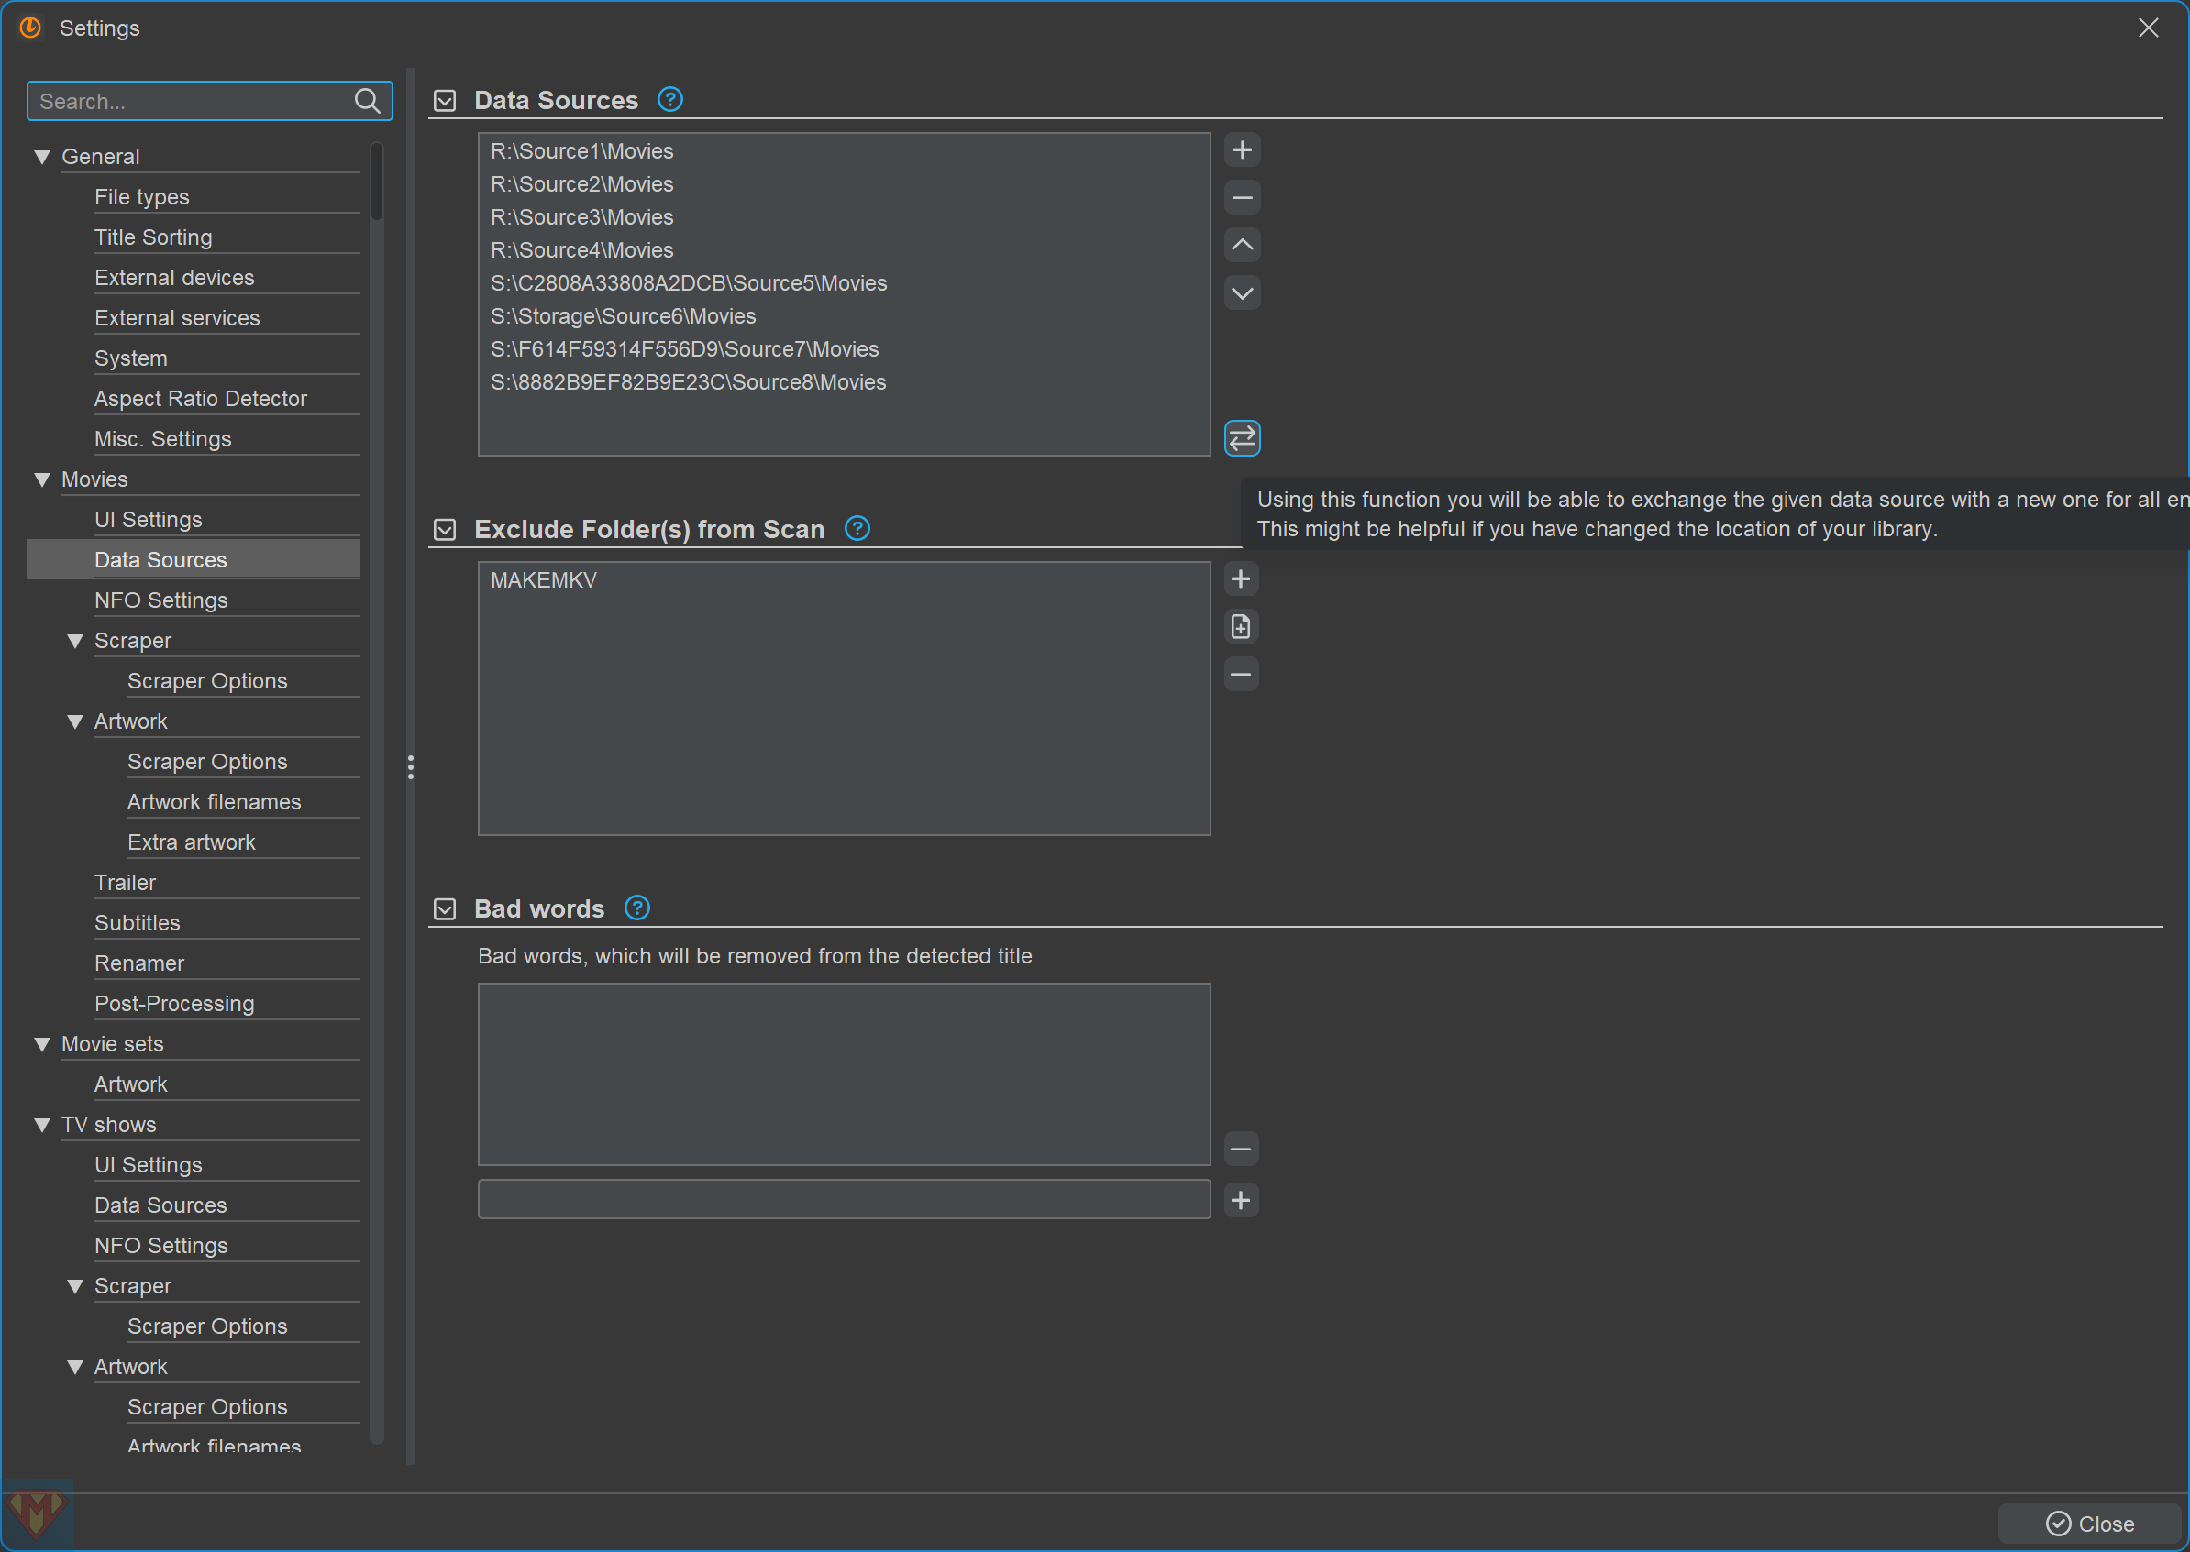The image size is (2190, 1552).
Task: Click the add data source plus icon
Action: coord(1242,150)
